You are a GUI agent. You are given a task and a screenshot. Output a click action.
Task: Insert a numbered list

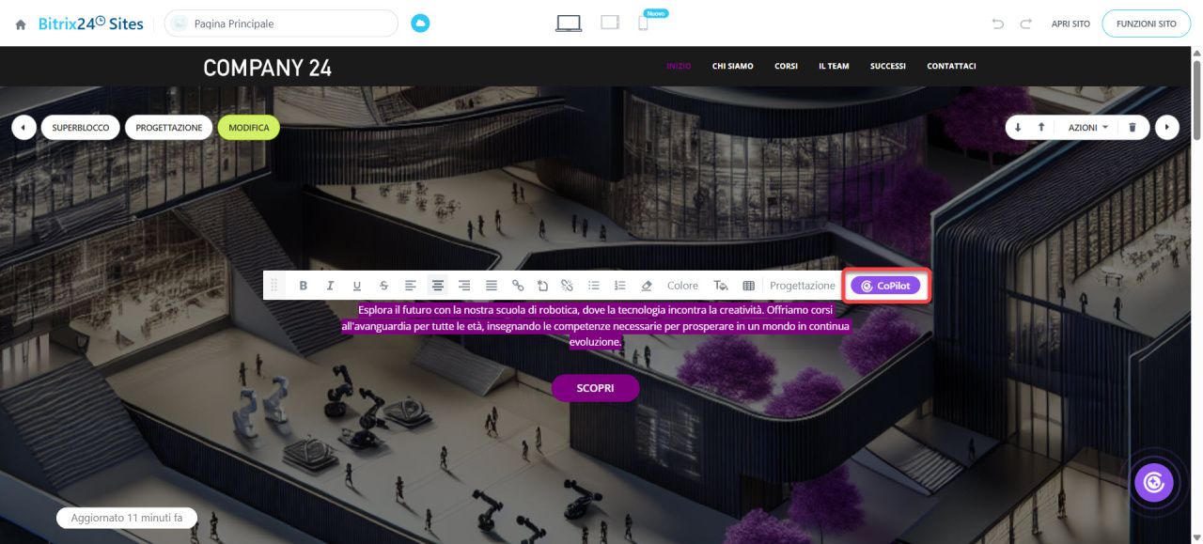tap(619, 286)
